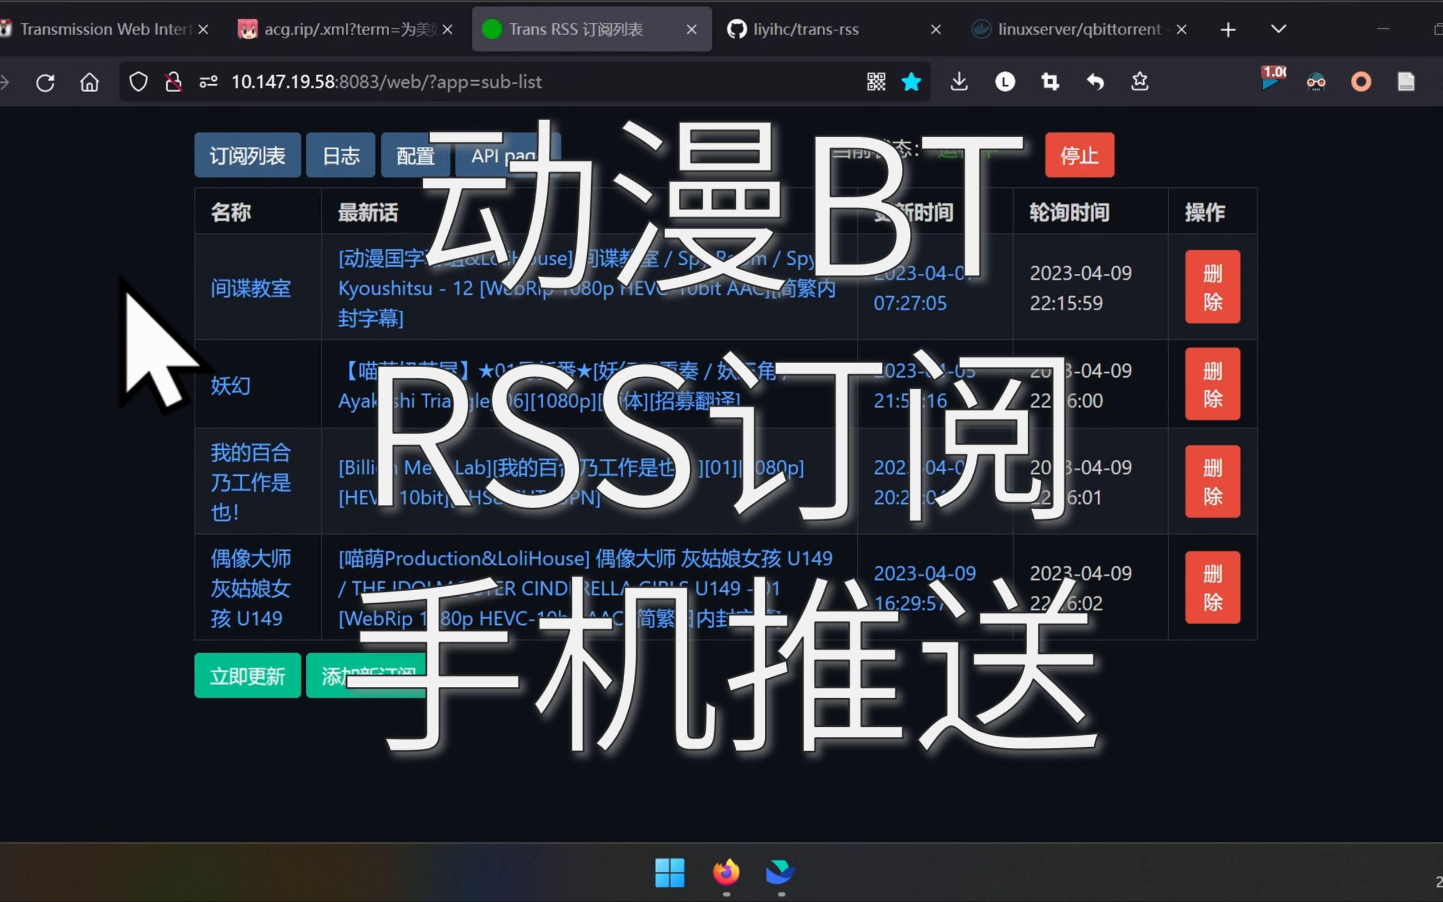Click the round L extension icon
Screen dimensions: 1443x902
(x=1005, y=82)
